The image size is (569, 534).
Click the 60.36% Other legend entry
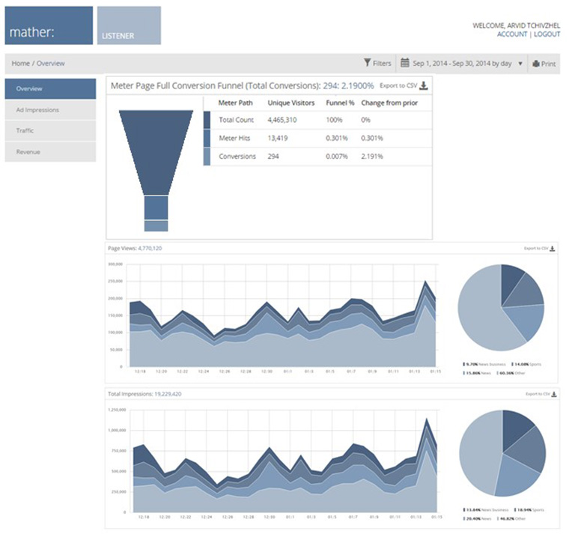[511, 373]
